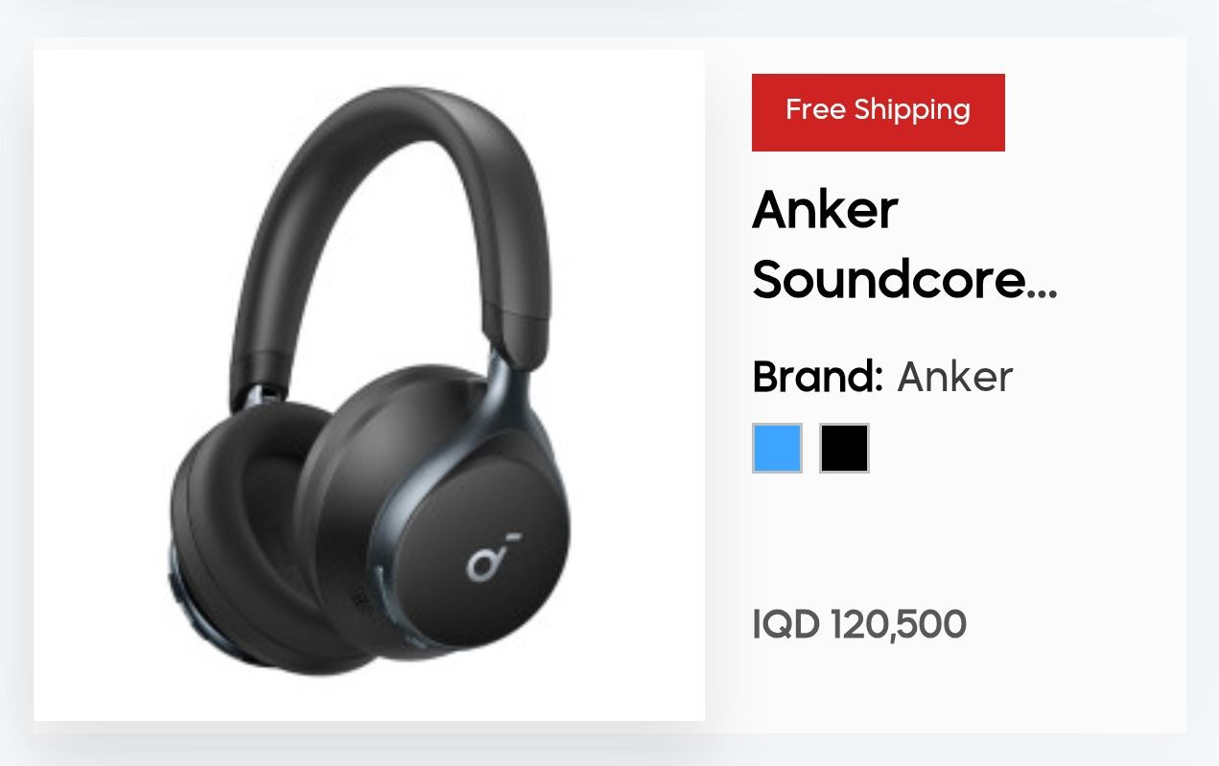Click the Anker brand name link
This screenshot has height=766, width=1219.
click(x=954, y=377)
